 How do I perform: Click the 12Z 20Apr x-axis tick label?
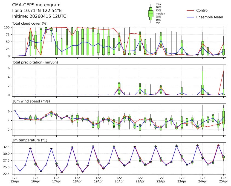(119, 179)
